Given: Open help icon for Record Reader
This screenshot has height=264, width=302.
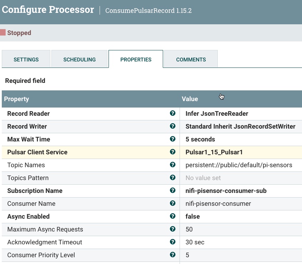Looking at the screenshot, I should 172,113.
